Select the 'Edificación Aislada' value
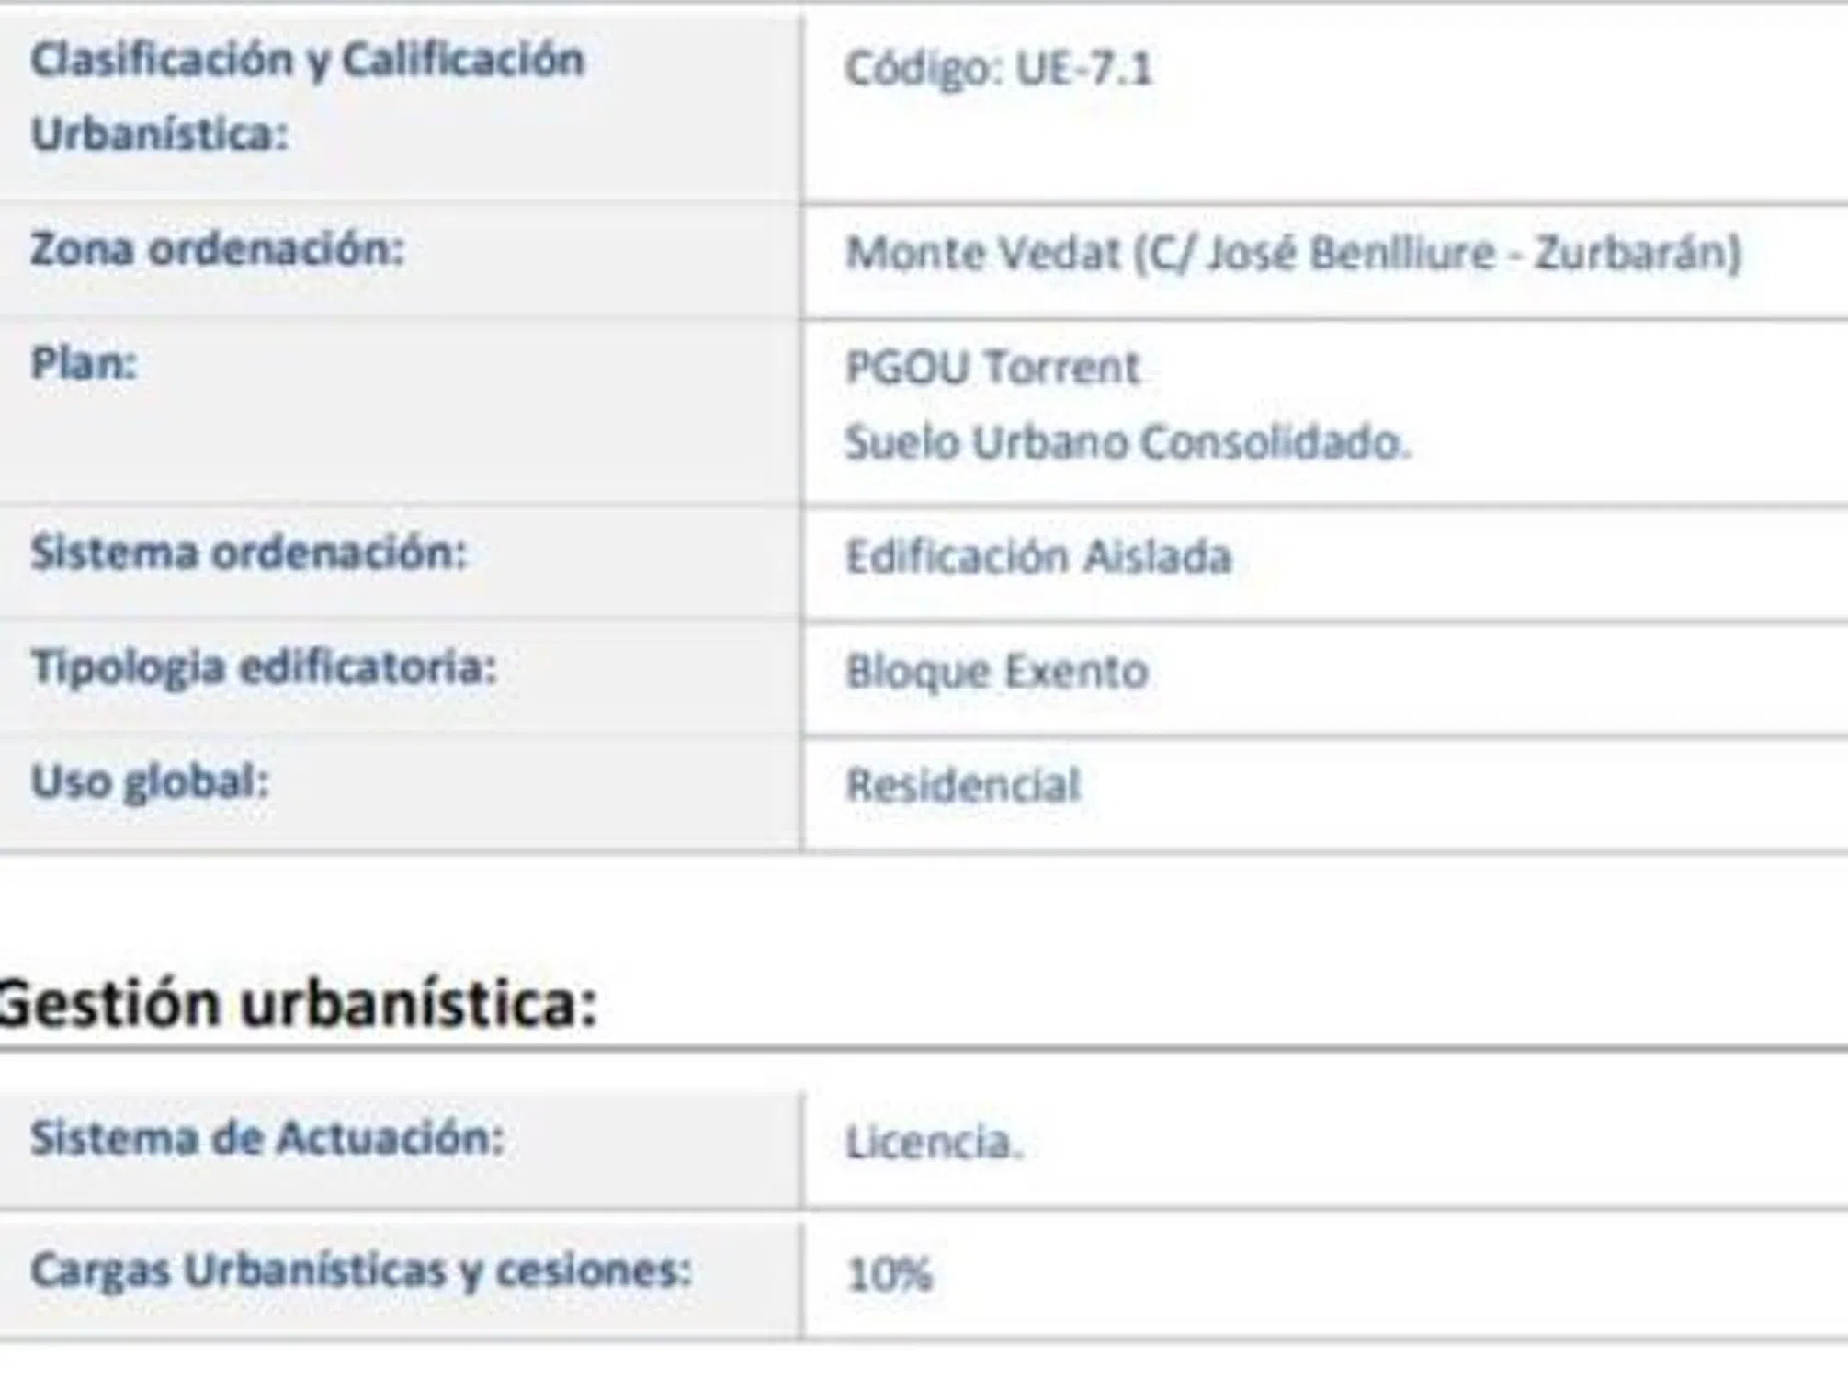 1038,556
